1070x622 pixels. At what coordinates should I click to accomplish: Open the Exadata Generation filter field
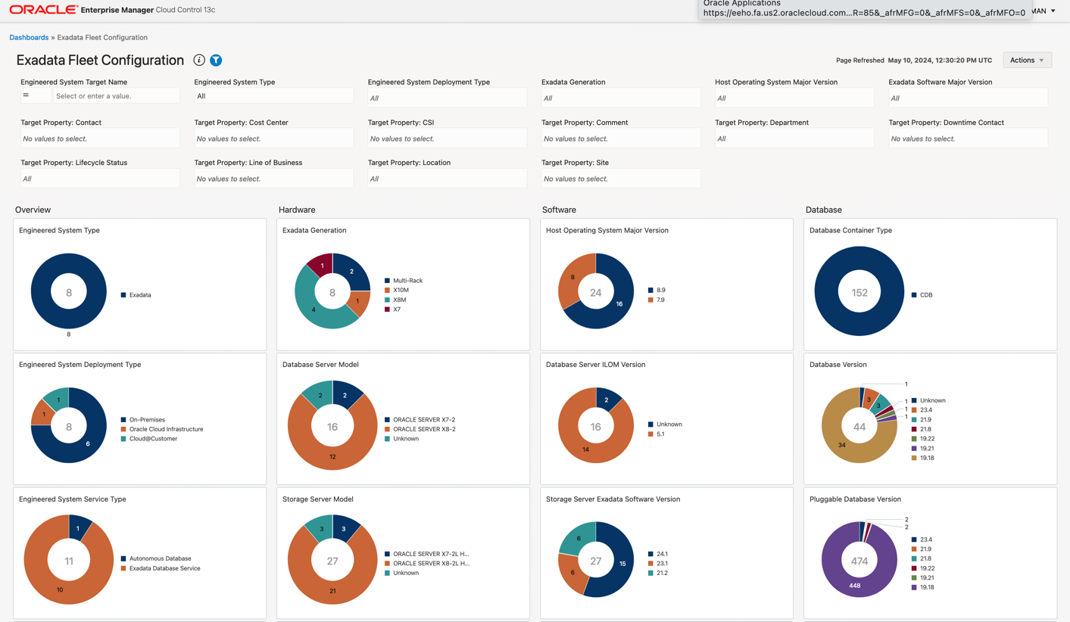pyautogui.click(x=621, y=98)
